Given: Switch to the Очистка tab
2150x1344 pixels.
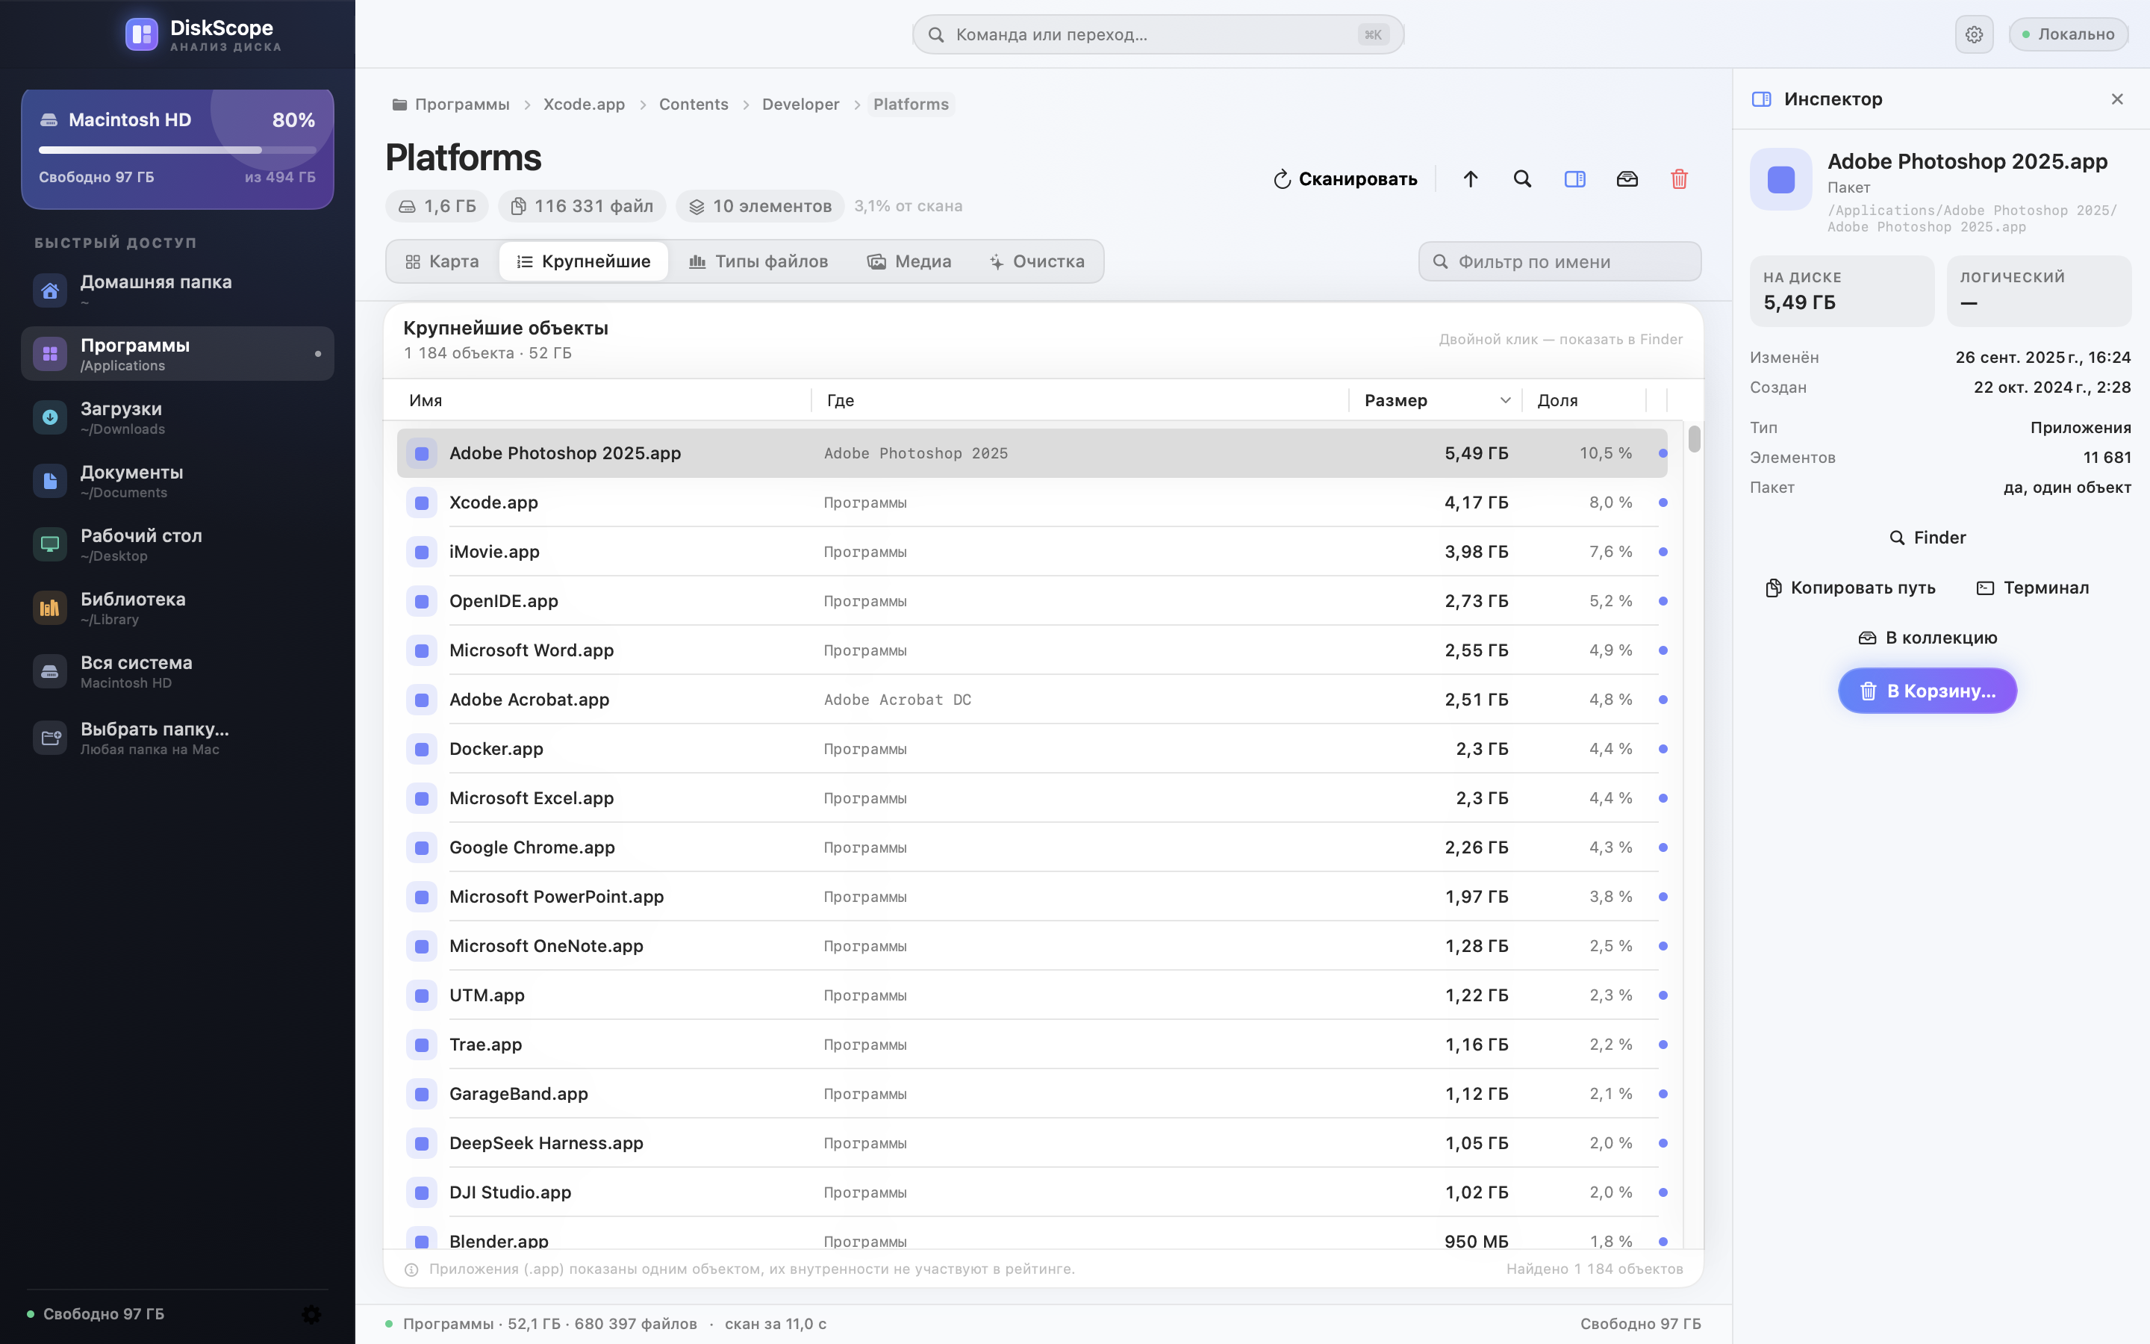Looking at the screenshot, I should click(x=1036, y=261).
